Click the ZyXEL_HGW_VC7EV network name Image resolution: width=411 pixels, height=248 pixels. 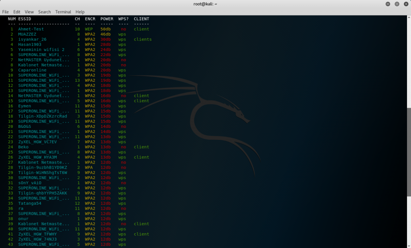(37, 142)
